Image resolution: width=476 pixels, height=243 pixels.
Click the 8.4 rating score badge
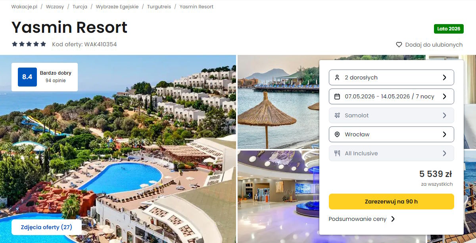(x=27, y=77)
